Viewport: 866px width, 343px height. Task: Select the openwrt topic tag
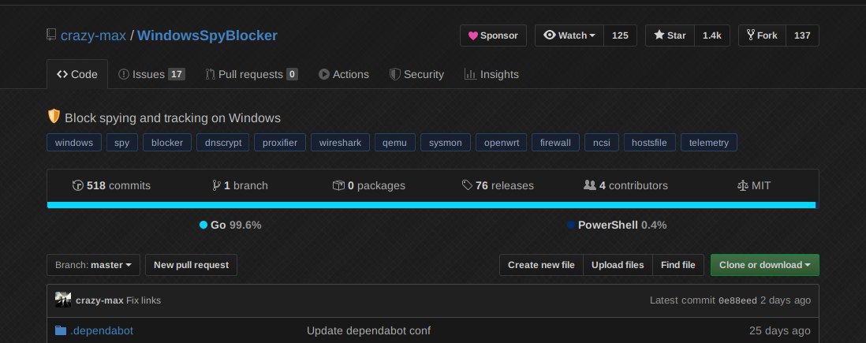pos(501,143)
